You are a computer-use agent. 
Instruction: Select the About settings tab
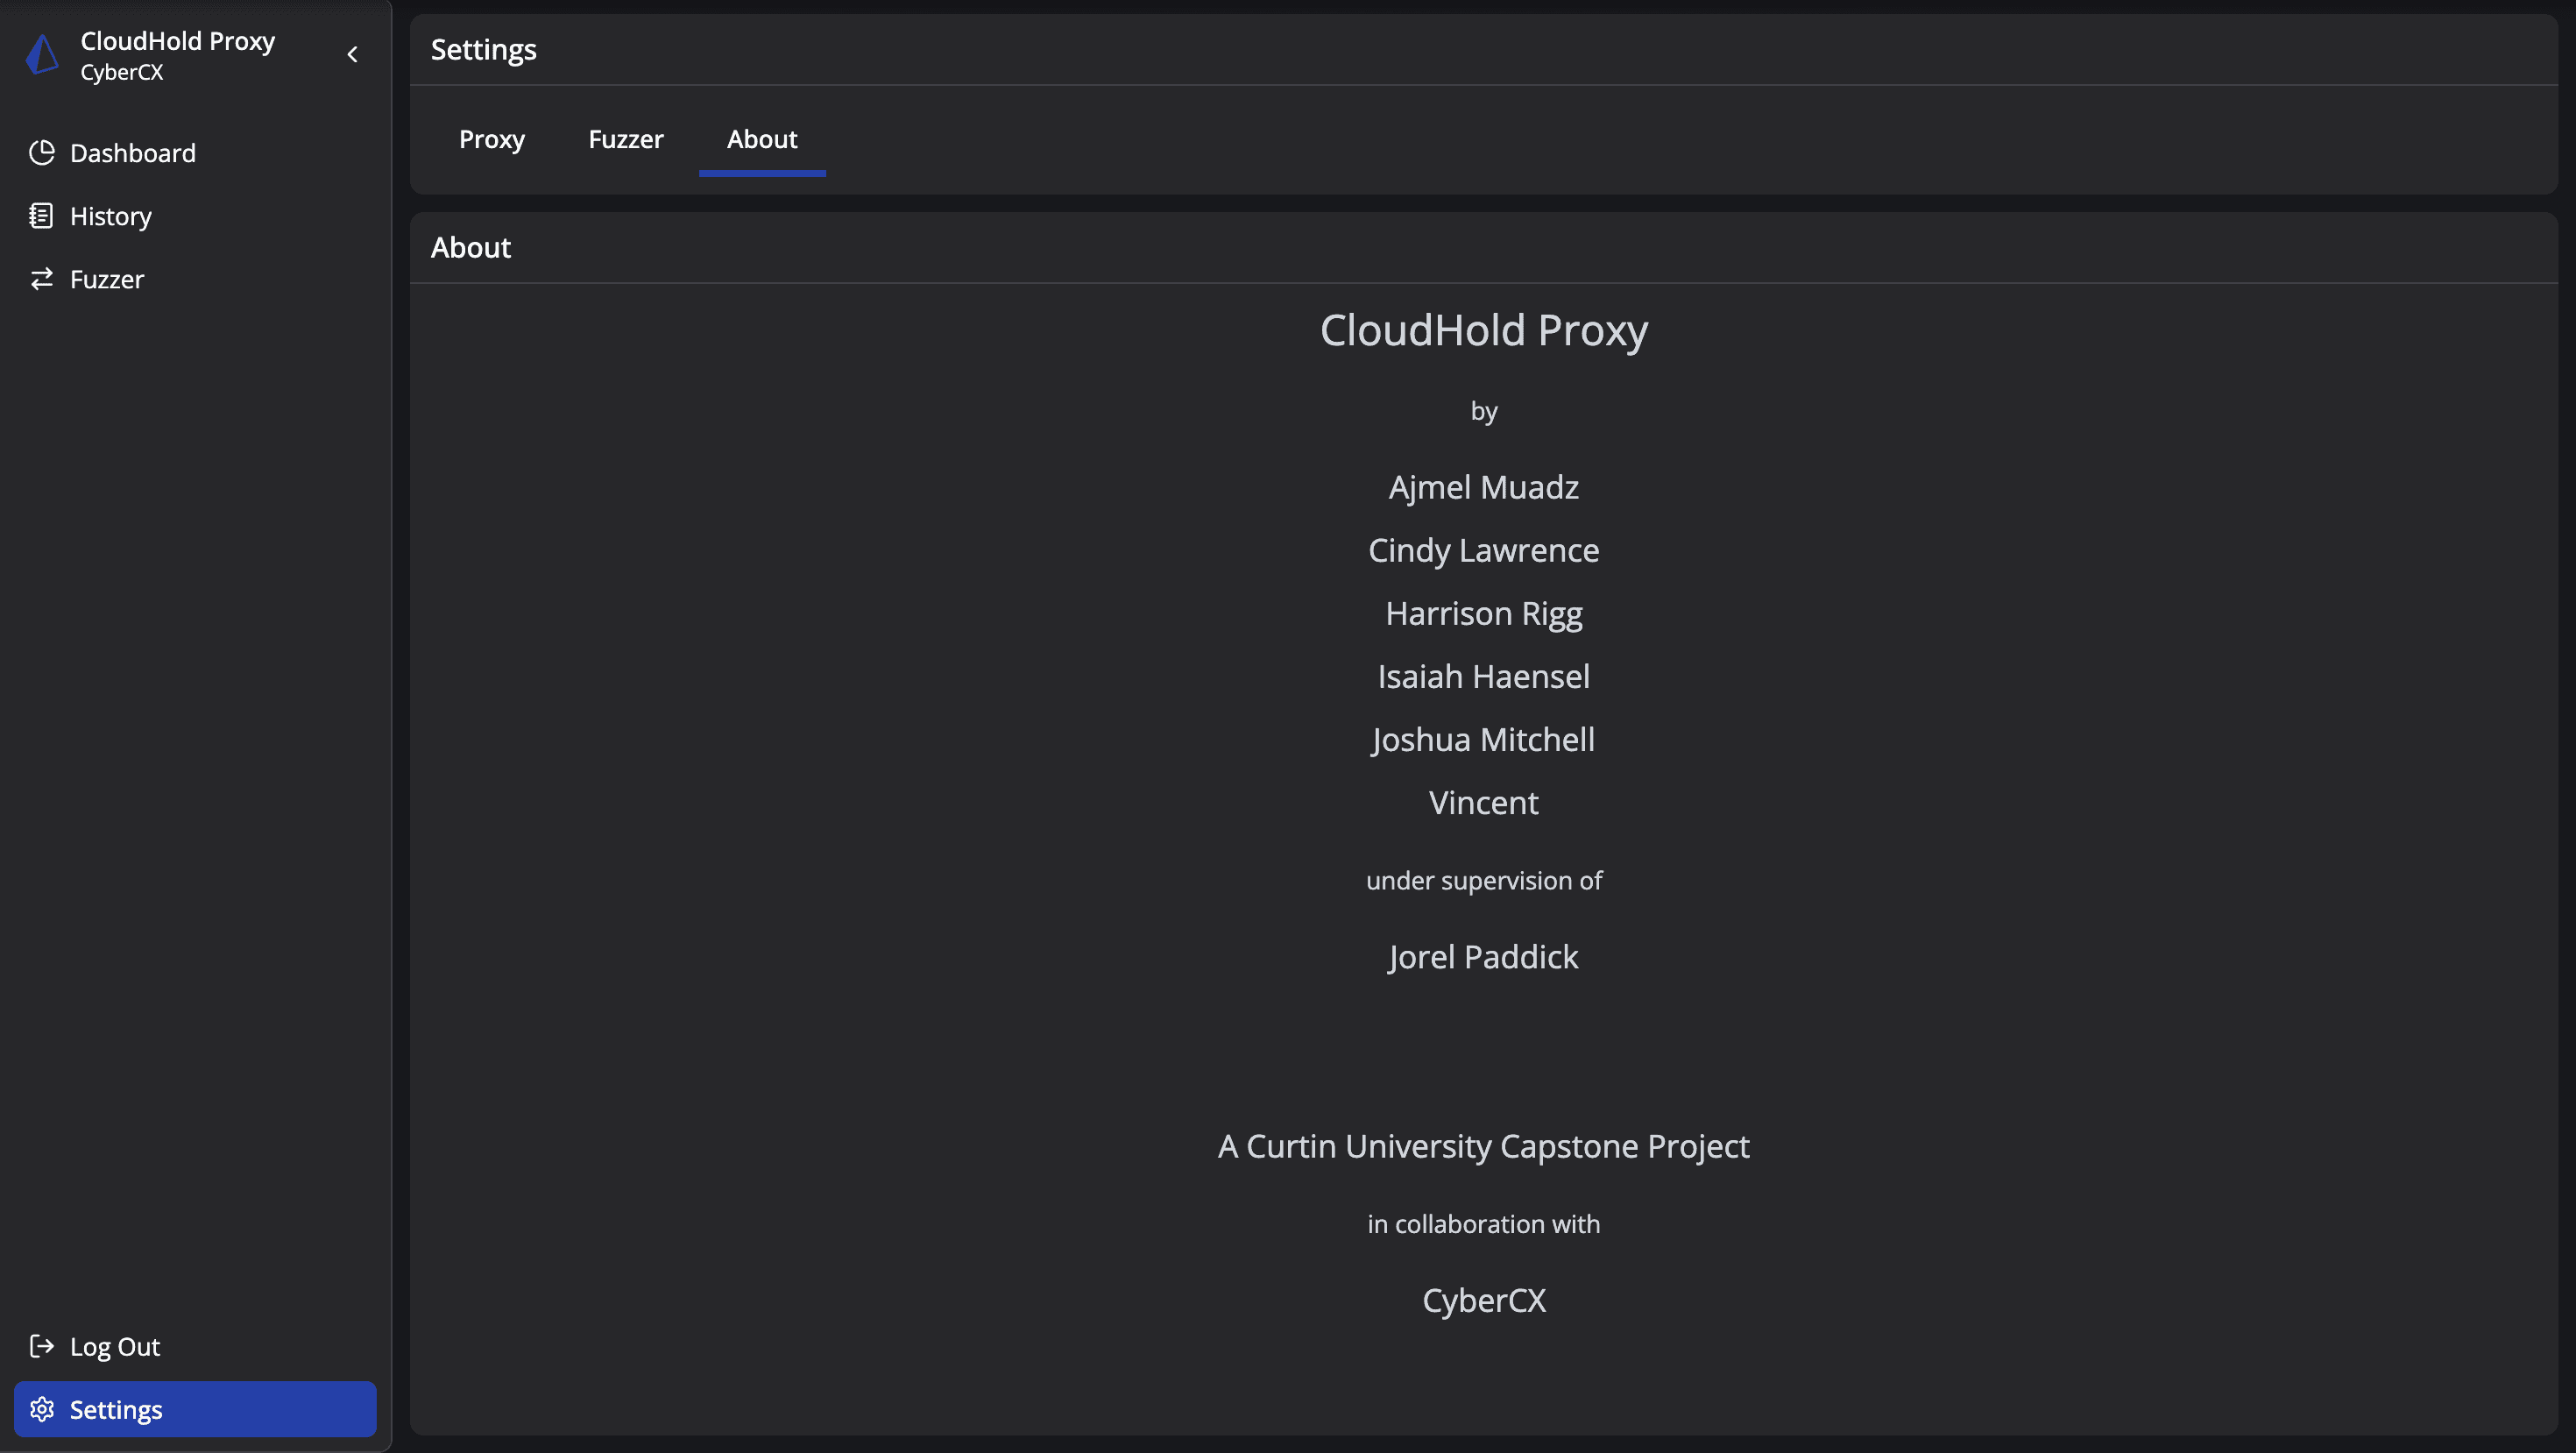point(761,139)
